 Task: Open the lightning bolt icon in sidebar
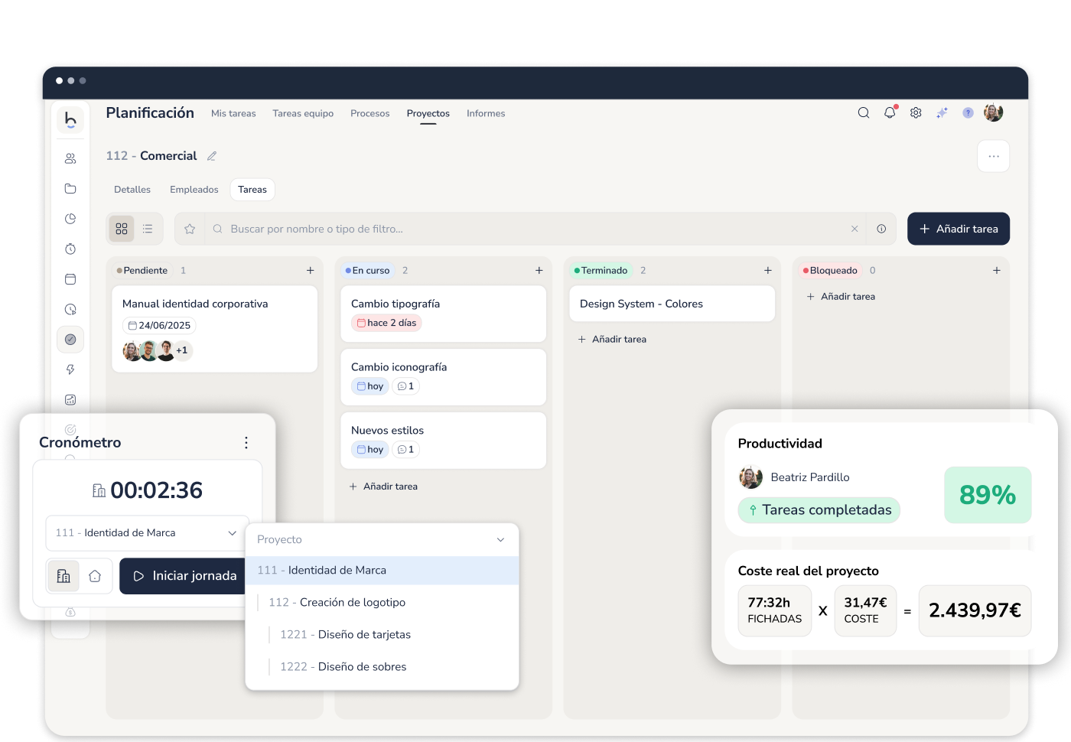pyautogui.click(x=70, y=369)
